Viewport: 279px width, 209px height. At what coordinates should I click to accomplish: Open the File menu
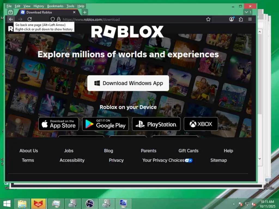point(9,6)
